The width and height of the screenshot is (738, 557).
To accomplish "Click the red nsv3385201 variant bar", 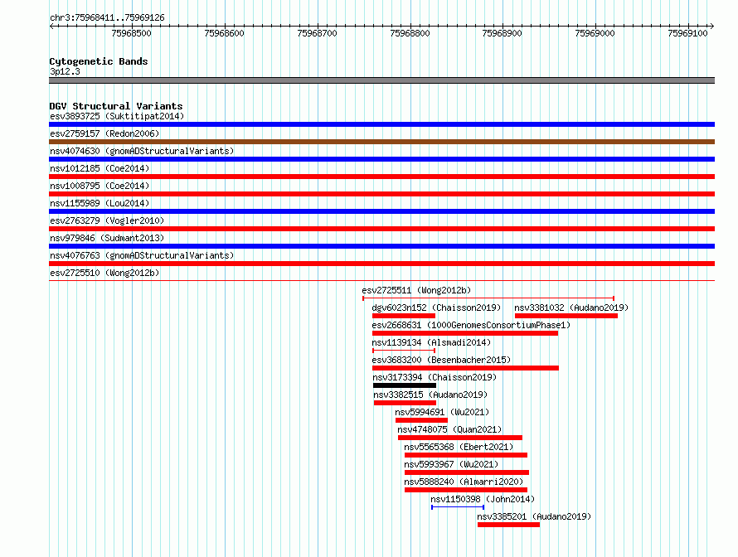I will pos(509,525).
